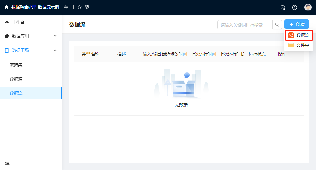Open the user avatar menu
Image resolution: width=316 pixels, height=170 pixels.
click(308, 7)
